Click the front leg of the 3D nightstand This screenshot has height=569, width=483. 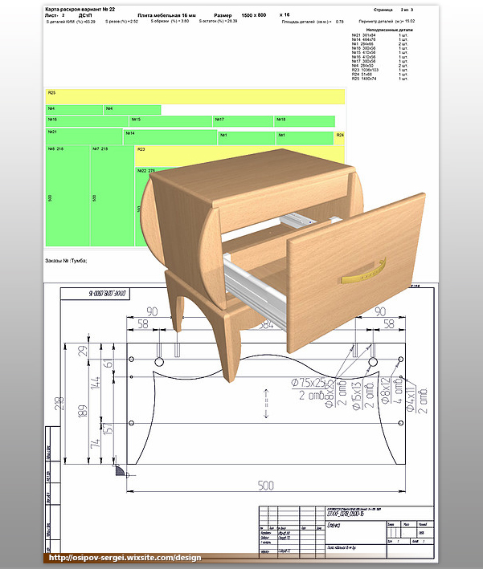pyautogui.click(x=229, y=345)
